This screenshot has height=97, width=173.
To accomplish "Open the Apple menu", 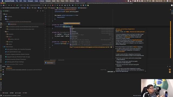I will click(x=2, y=1).
